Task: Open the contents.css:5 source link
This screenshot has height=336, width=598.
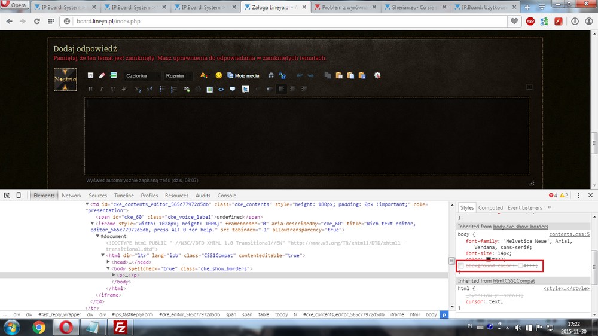Action: click(x=569, y=234)
